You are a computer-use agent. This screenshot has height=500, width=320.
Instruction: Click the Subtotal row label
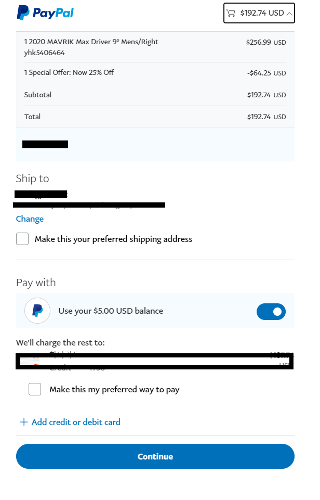click(x=38, y=95)
